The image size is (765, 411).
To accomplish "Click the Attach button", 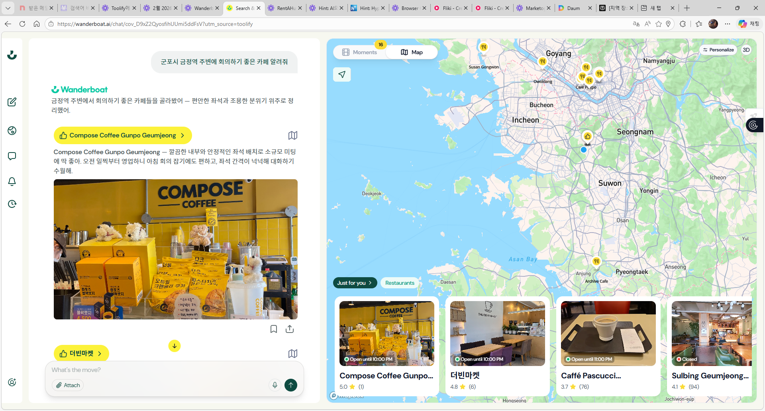I will pyautogui.click(x=68, y=385).
